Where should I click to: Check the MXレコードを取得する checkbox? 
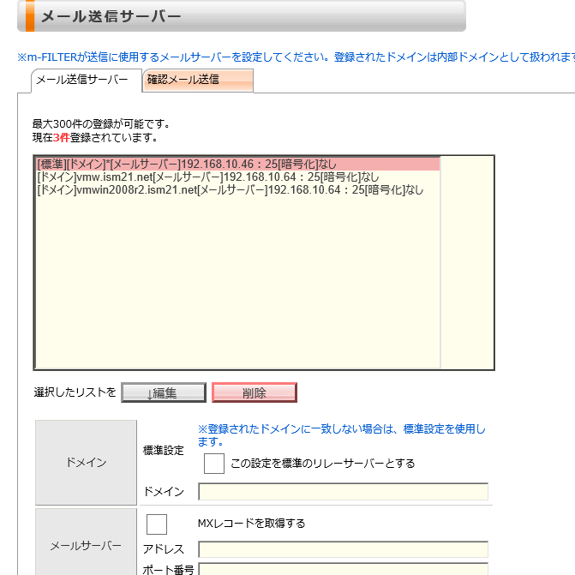coord(157,524)
